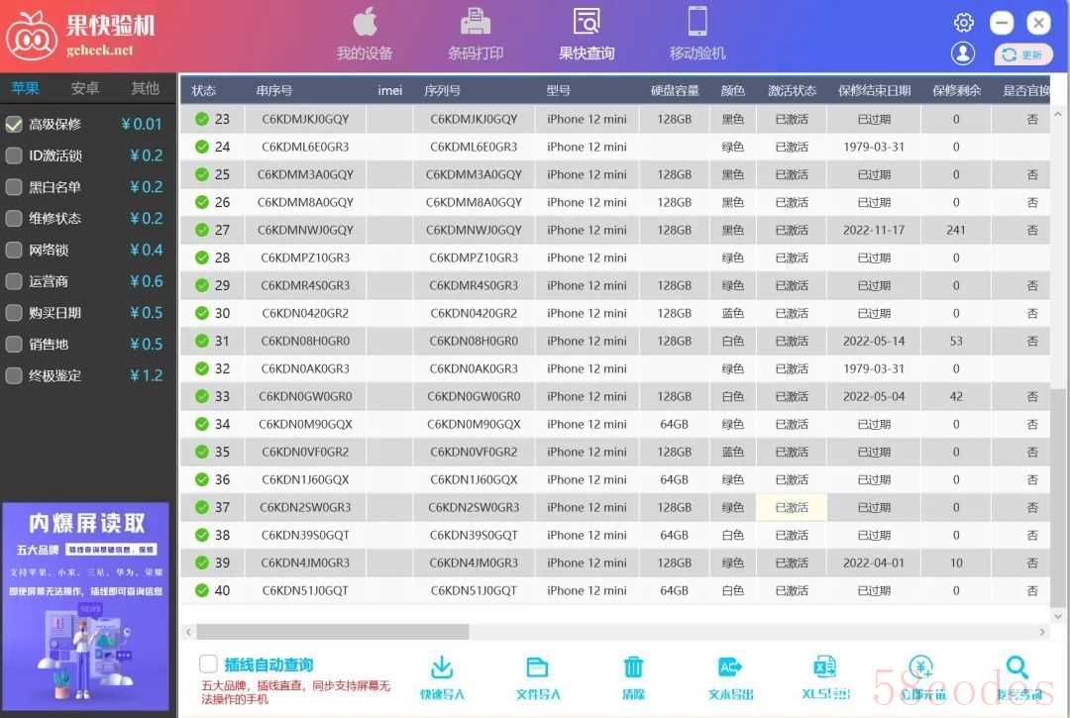Enable the ID激活锁 checkbox
This screenshot has height=718, width=1070.
tap(14, 155)
